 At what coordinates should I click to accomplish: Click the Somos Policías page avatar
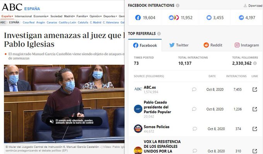click(x=138, y=129)
